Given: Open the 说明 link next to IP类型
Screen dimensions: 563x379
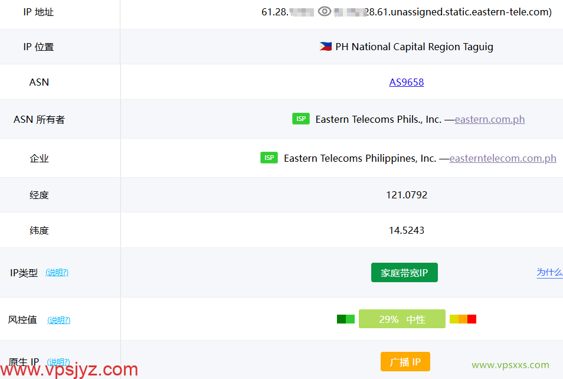Looking at the screenshot, I should [x=57, y=273].
